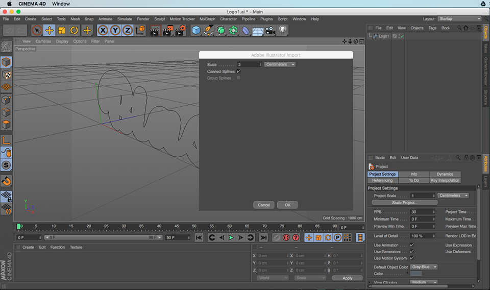Uncheck Connect Splines checkbox

238,71
